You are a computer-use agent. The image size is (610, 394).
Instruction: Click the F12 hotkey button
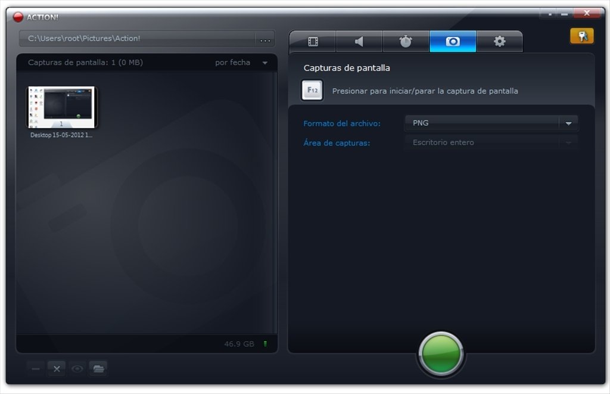tap(312, 91)
